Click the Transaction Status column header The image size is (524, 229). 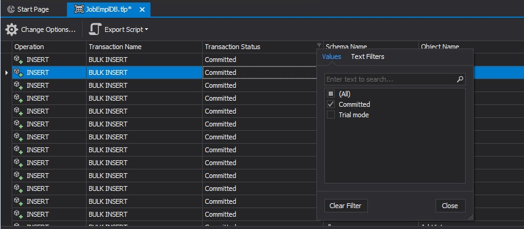(x=263, y=47)
